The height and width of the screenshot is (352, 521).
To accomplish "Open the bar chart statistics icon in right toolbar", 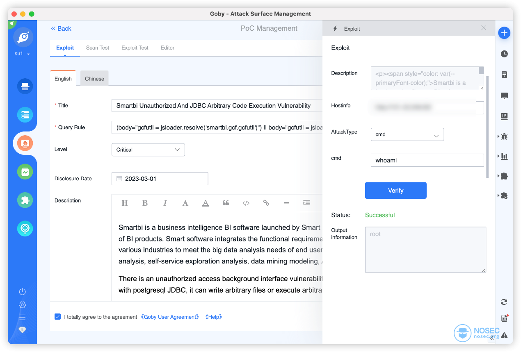I will tap(504, 156).
